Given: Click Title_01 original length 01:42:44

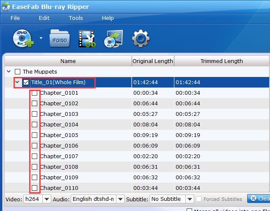Looking at the screenshot, I should (146, 82).
